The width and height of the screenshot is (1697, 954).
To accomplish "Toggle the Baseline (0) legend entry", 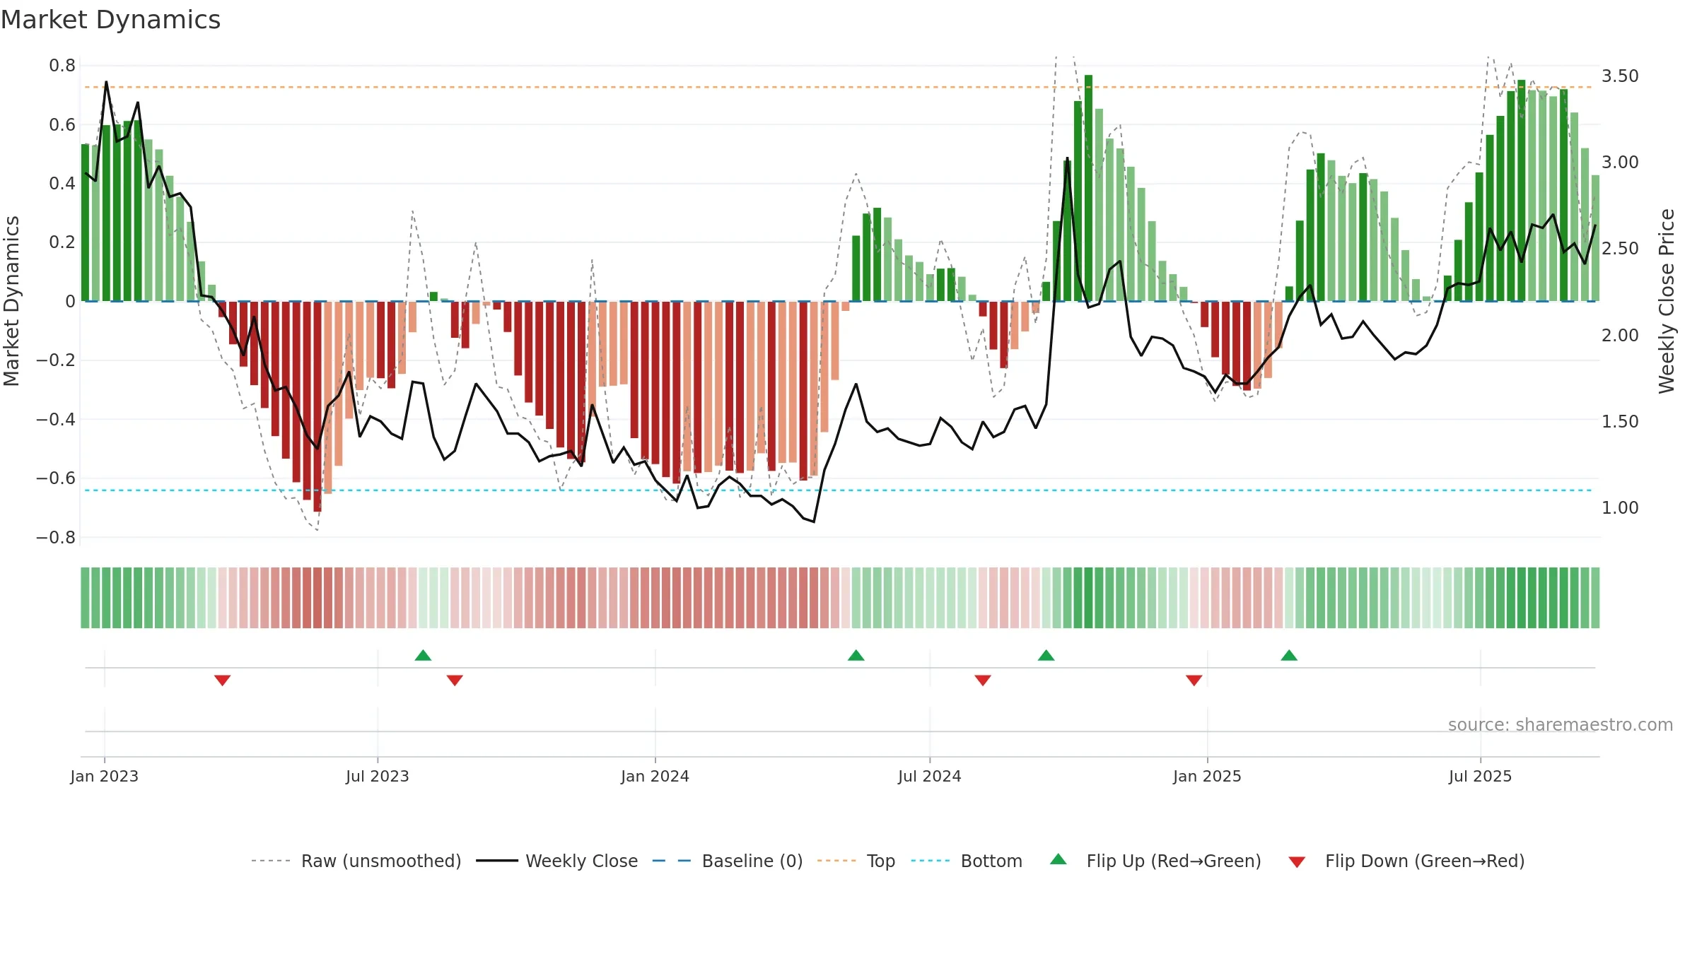I will click(x=727, y=861).
